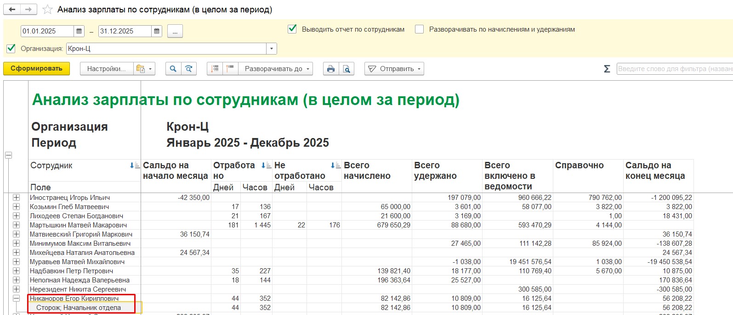Click the sigma sum icon
The height and width of the screenshot is (315, 733).
tap(607, 69)
